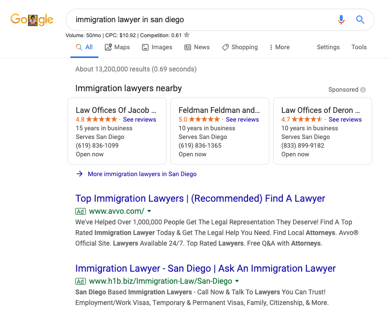See reviews for Law Offices of Deron
This screenshot has width=389, height=318.
click(x=345, y=119)
